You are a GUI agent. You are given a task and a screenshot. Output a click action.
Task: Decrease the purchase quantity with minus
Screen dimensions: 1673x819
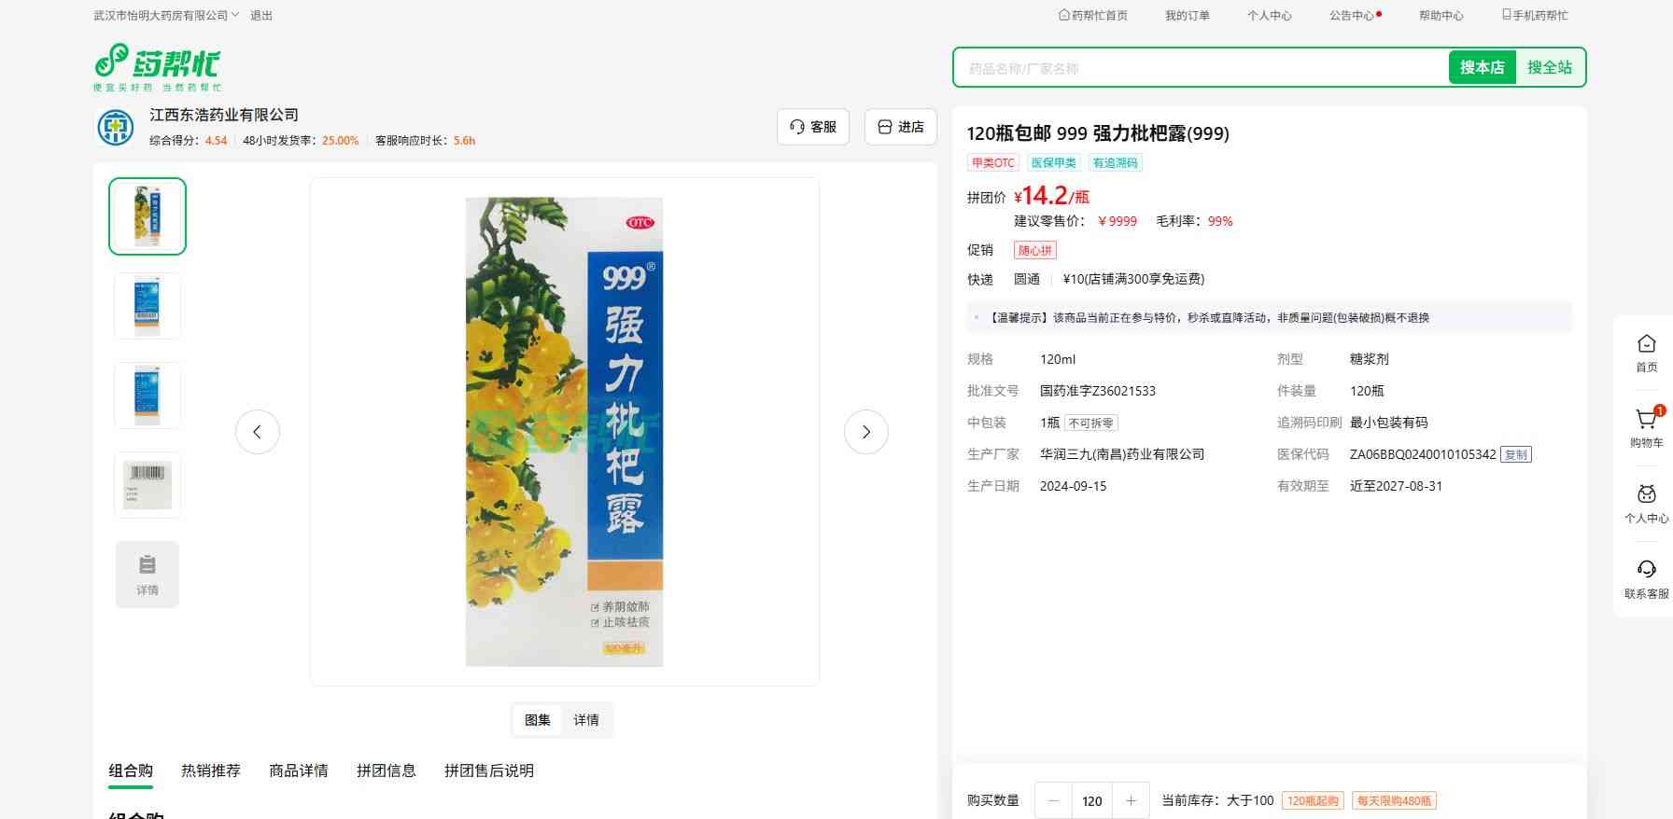click(x=1053, y=800)
